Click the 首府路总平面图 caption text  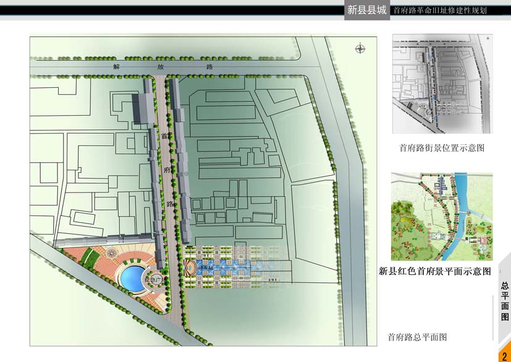[417, 337]
